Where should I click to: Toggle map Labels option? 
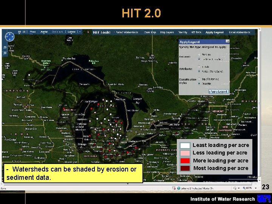click(71, 32)
